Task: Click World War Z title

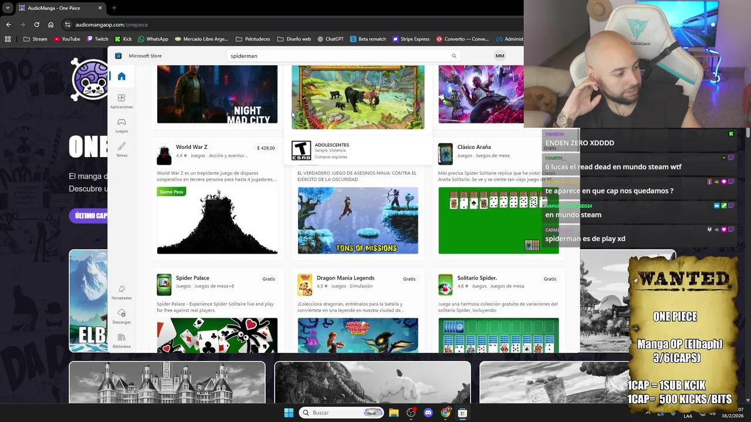Action: (192, 147)
